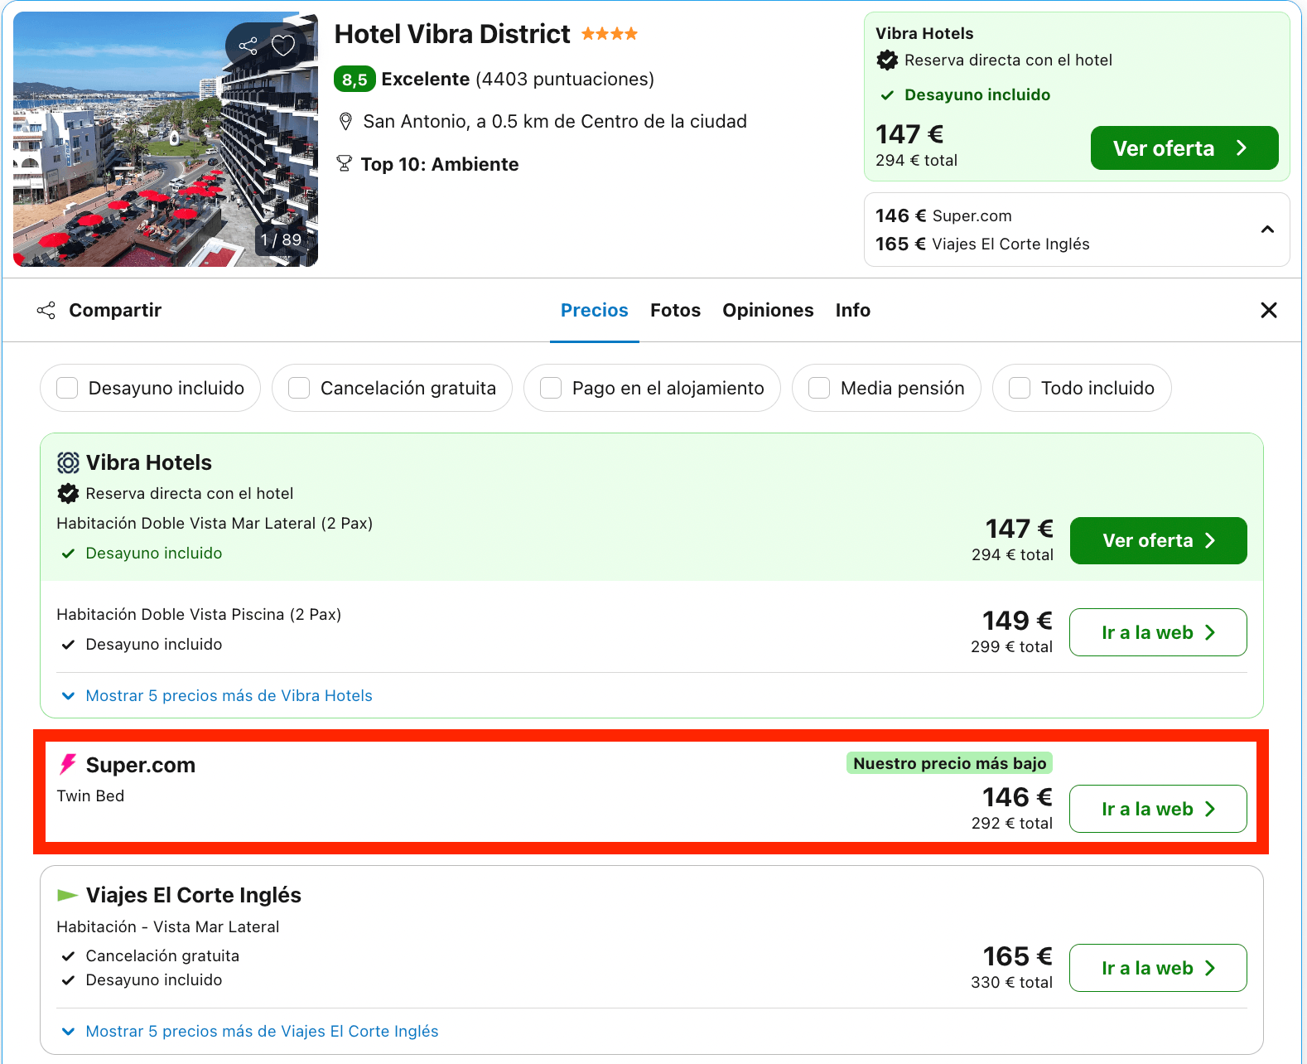Click Ver oferta in top price card
Image resolution: width=1307 pixels, height=1064 pixels.
[1184, 148]
